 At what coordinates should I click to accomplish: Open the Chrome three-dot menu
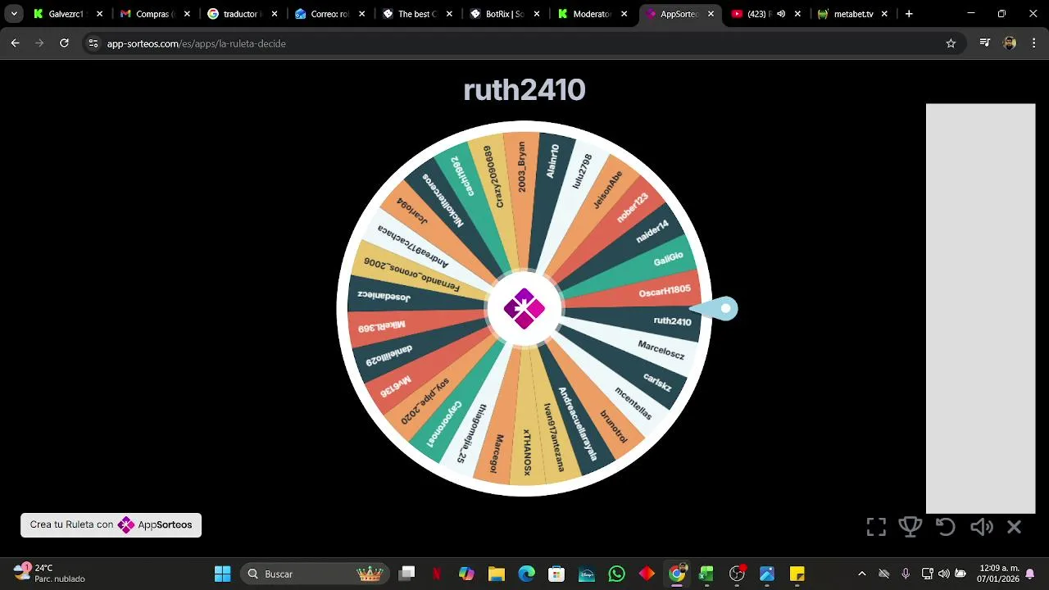point(1033,43)
